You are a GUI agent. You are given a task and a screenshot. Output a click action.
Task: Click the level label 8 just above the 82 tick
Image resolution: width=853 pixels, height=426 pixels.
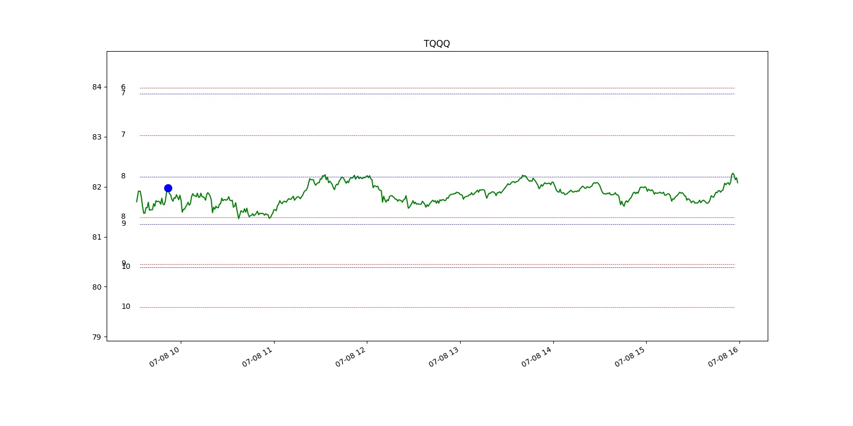point(123,176)
